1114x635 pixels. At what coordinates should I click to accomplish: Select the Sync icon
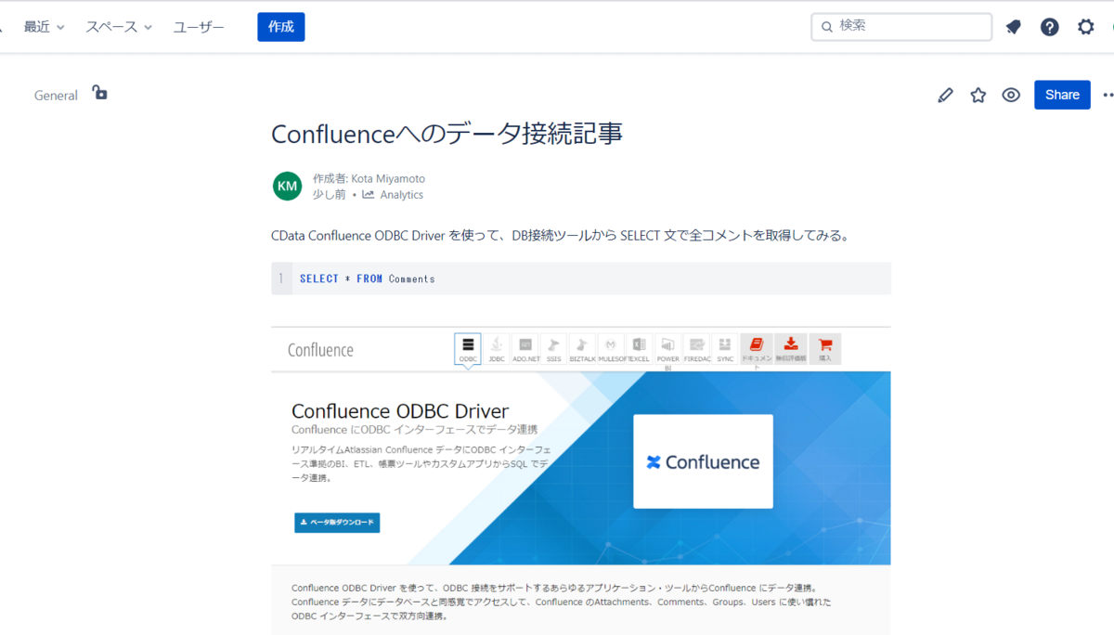[725, 349]
